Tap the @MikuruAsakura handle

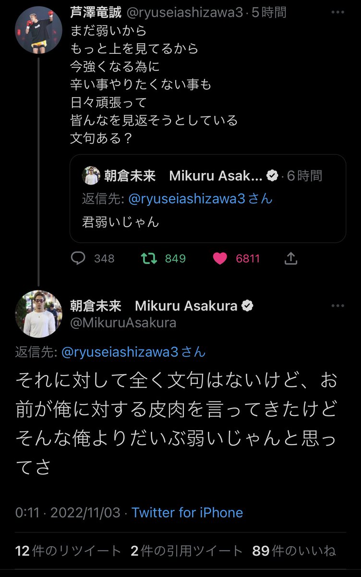[123, 323]
